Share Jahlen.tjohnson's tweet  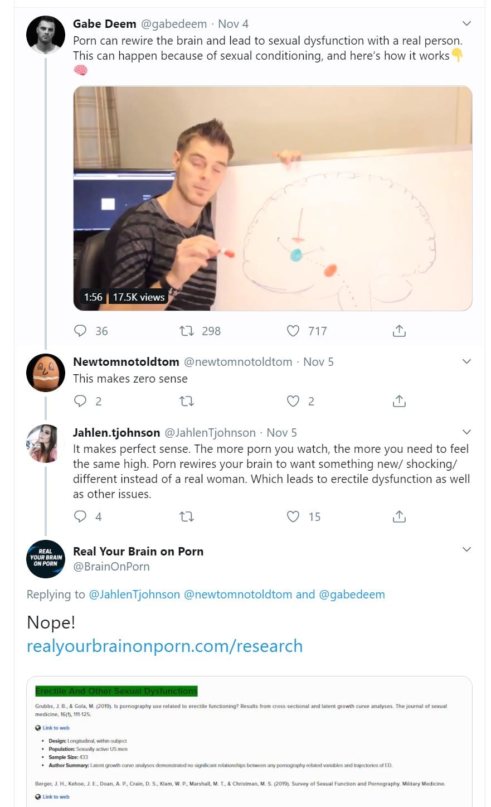(x=399, y=516)
